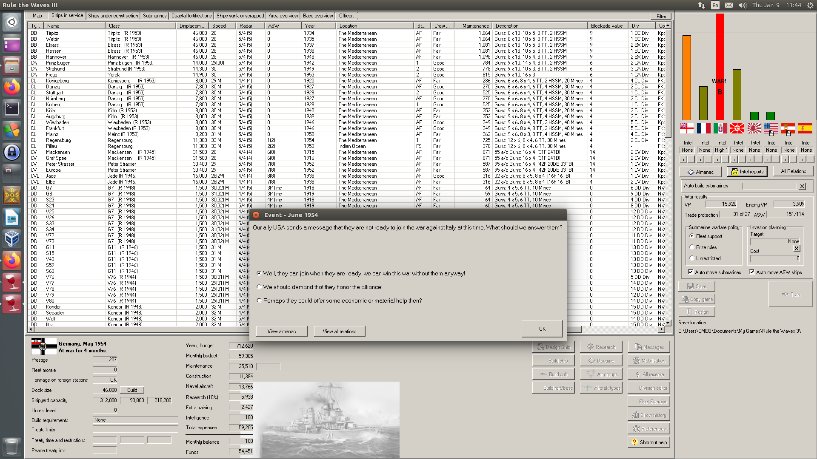Select 'demand that they honor the alliance' option

coord(259,287)
